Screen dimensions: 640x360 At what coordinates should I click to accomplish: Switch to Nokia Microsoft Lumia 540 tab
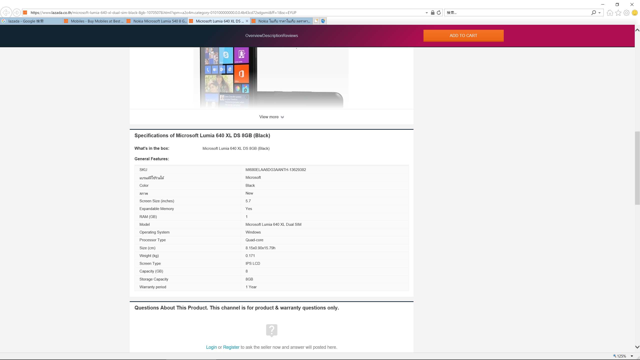[156, 21]
